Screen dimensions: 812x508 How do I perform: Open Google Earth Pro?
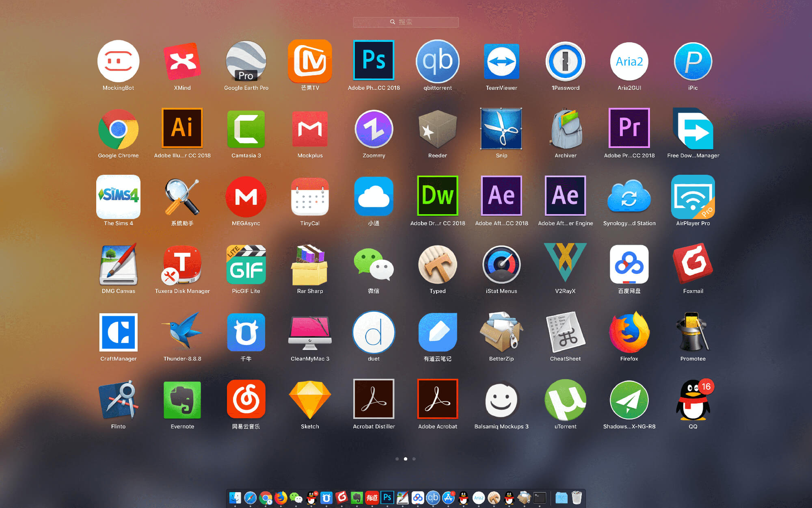246,61
